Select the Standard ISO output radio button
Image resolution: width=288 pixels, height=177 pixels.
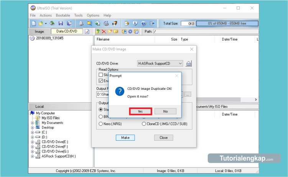point(100,109)
